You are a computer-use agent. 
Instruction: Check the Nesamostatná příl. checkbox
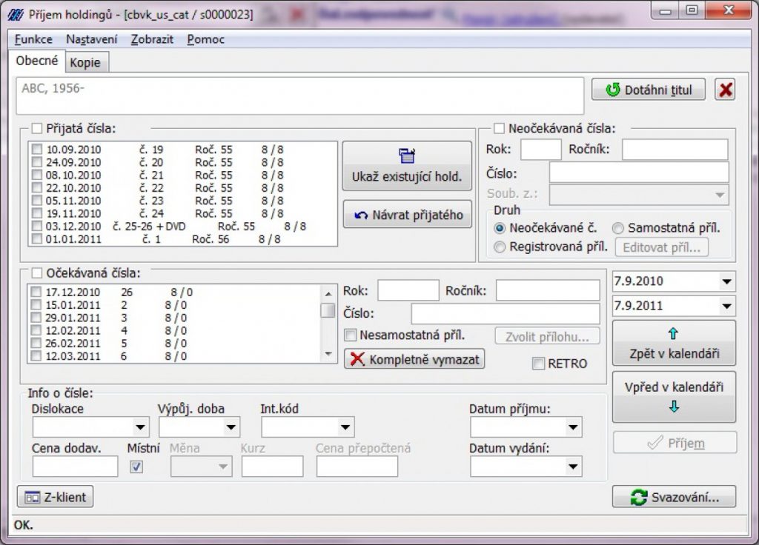(x=351, y=335)
